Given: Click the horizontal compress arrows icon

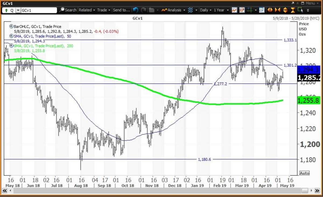Looking at the screenshot, I should (x=278, y=10).
